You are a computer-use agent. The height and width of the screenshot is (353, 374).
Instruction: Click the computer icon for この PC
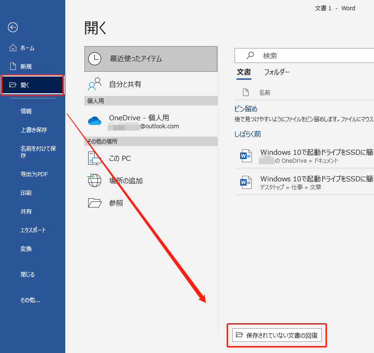point(95,159)
